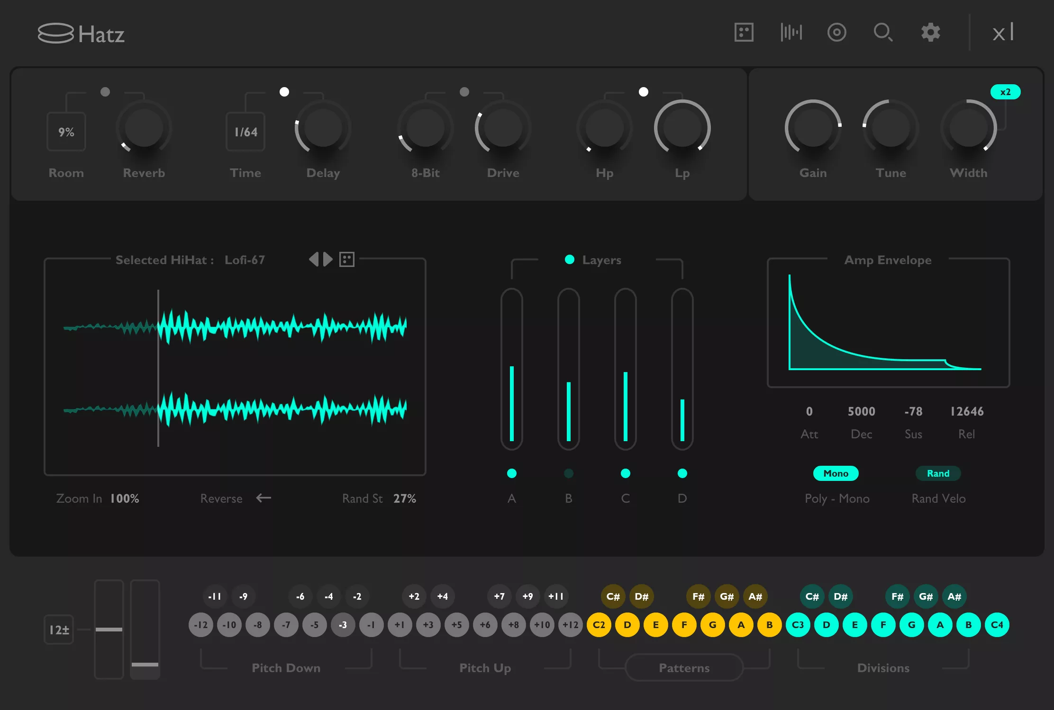The image size is (1054, 710).
Task: Toggle the Delay activation dot
Action: click(x=284, y=92)
